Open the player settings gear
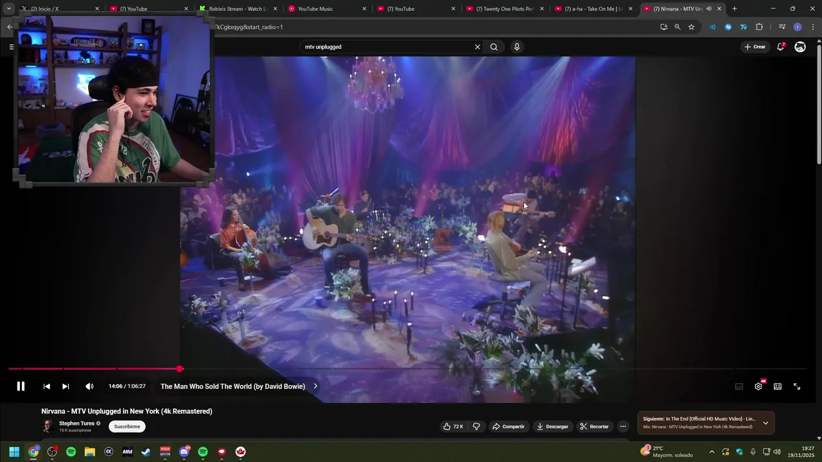The image size is (822, 462). pyautogui.click(x=758, y=386)
